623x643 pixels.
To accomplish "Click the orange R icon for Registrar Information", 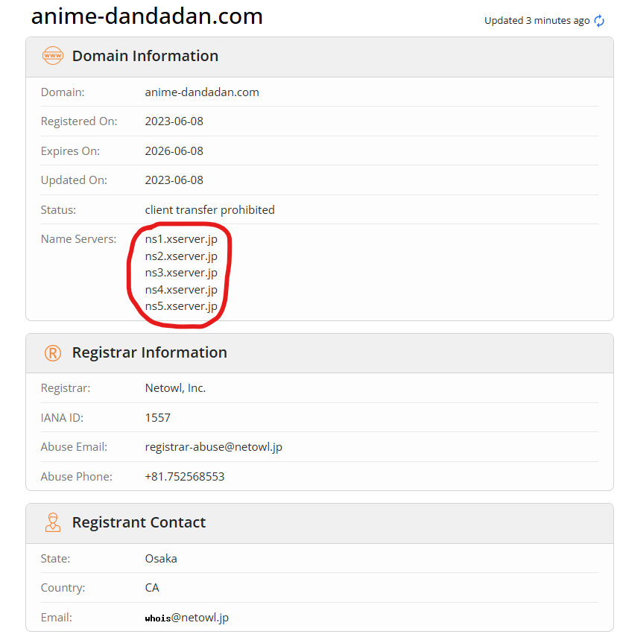I will click(53, 353).
